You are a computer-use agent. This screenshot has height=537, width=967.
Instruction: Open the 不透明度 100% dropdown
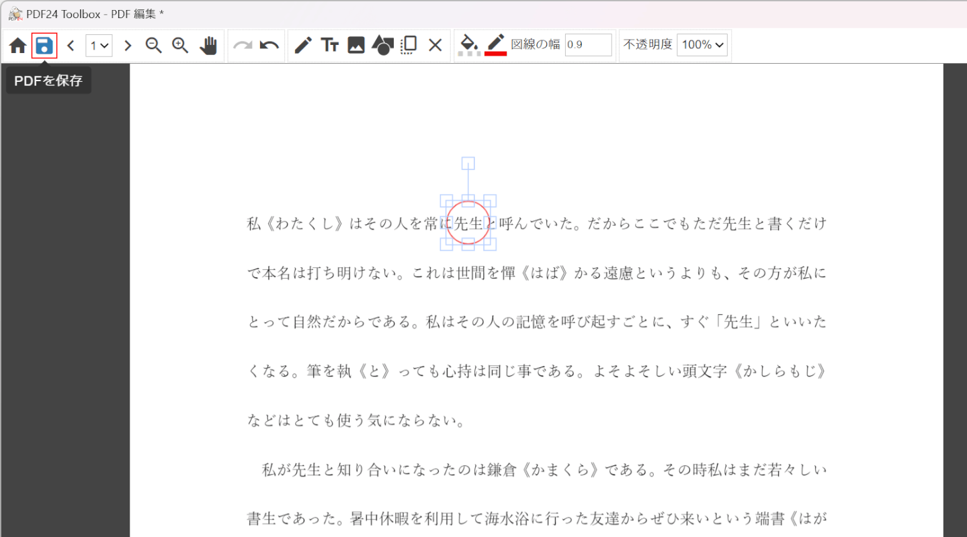(702, 45)
